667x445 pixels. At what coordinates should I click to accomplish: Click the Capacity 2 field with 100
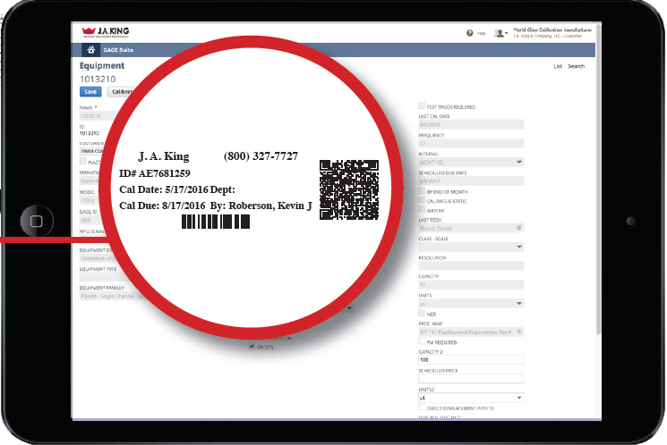click(471, 359)
